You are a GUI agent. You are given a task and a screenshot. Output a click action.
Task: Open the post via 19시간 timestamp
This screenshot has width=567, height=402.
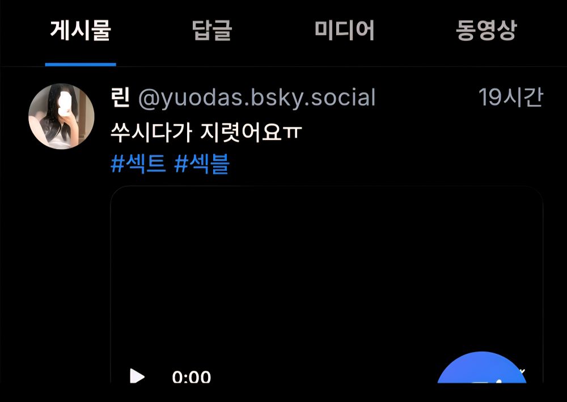tap(511, 98)
